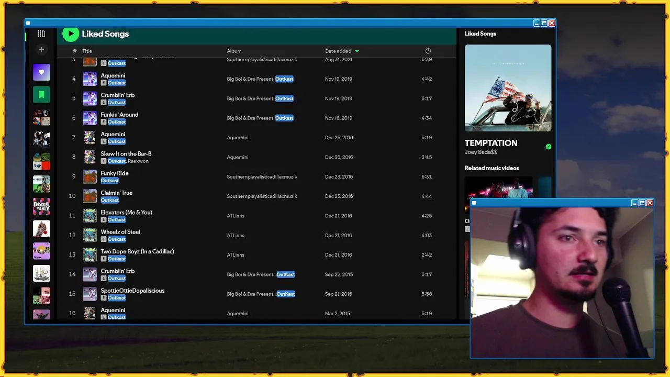The height and width of the screenshot is (377, 670).
Task: Minimize the music player window
Action: pos(537,23)
